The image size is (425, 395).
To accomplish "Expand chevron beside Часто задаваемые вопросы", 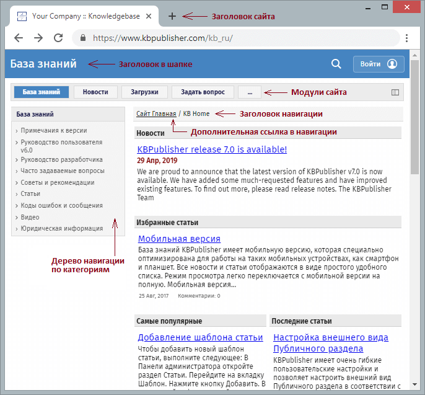I will pos(17,171).
